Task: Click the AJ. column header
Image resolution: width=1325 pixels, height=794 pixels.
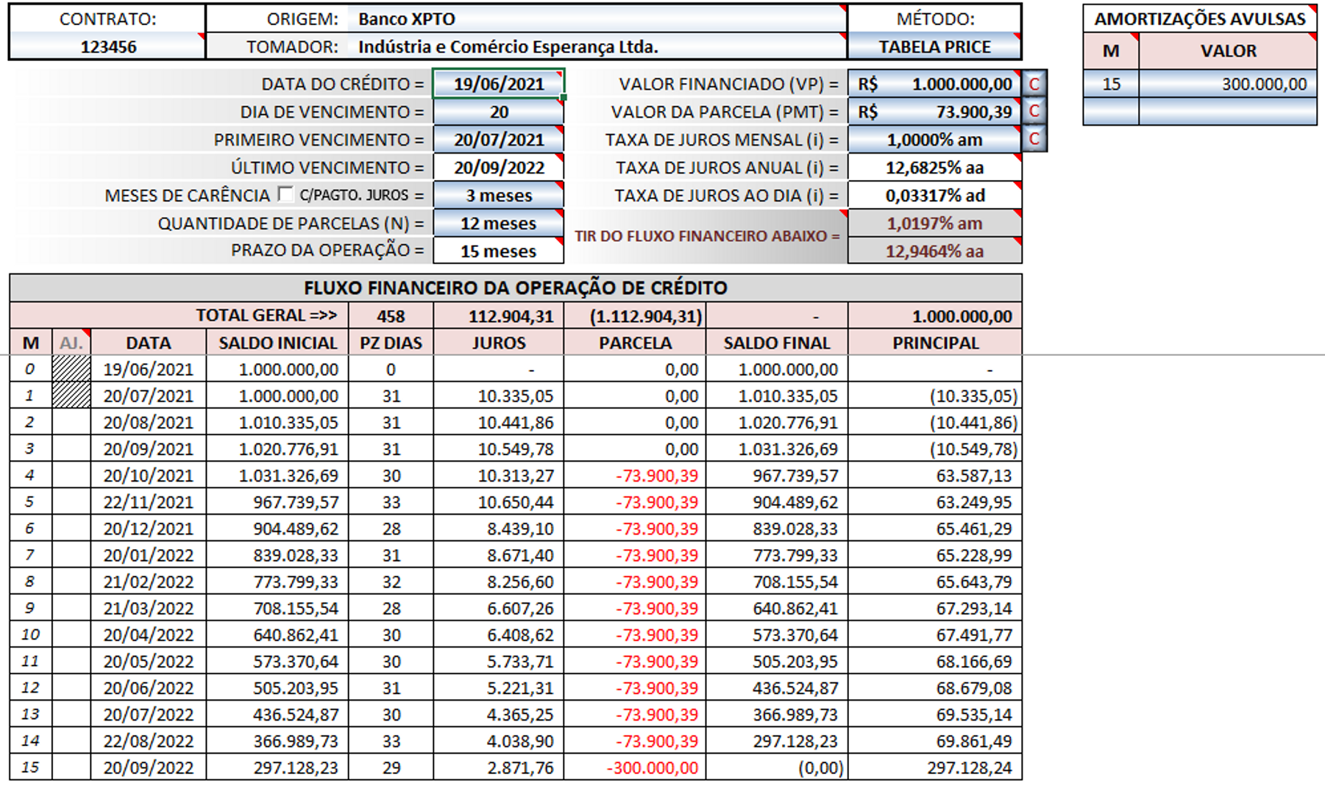Action: point(71,343)
